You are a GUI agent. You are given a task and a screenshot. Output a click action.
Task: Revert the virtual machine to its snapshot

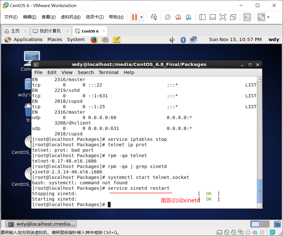178,17
